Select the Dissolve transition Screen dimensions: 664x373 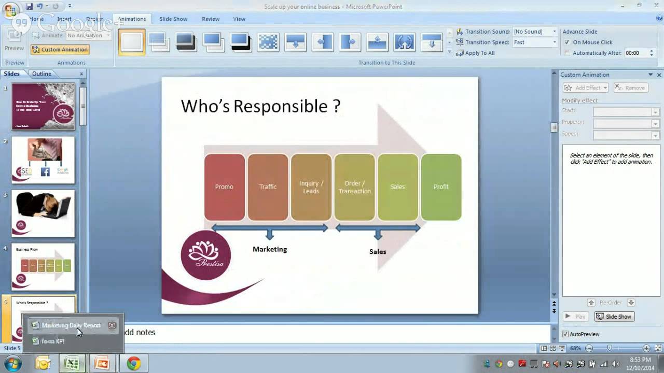point(268,42)
